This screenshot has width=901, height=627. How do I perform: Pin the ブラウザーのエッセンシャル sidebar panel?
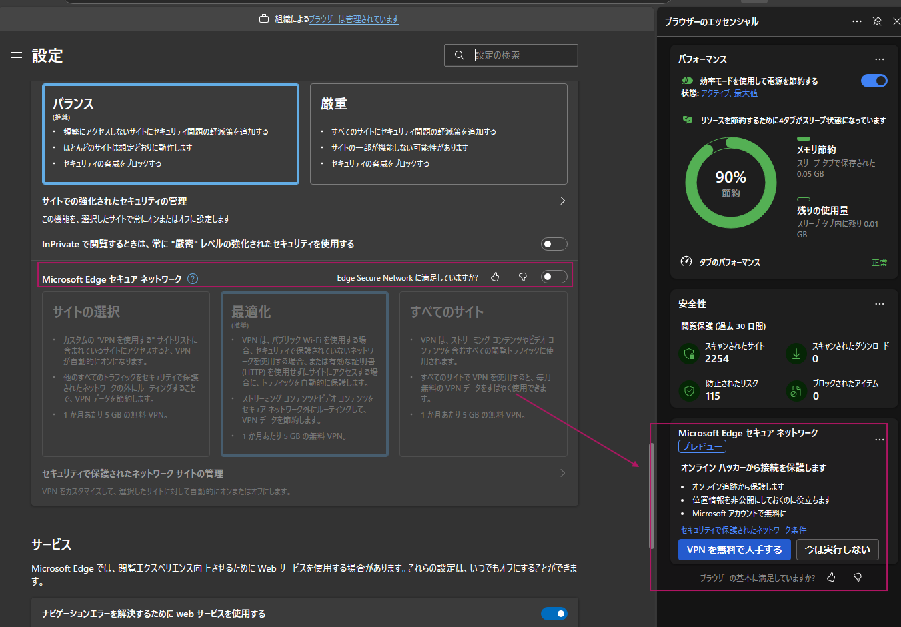tap(877, 21)
